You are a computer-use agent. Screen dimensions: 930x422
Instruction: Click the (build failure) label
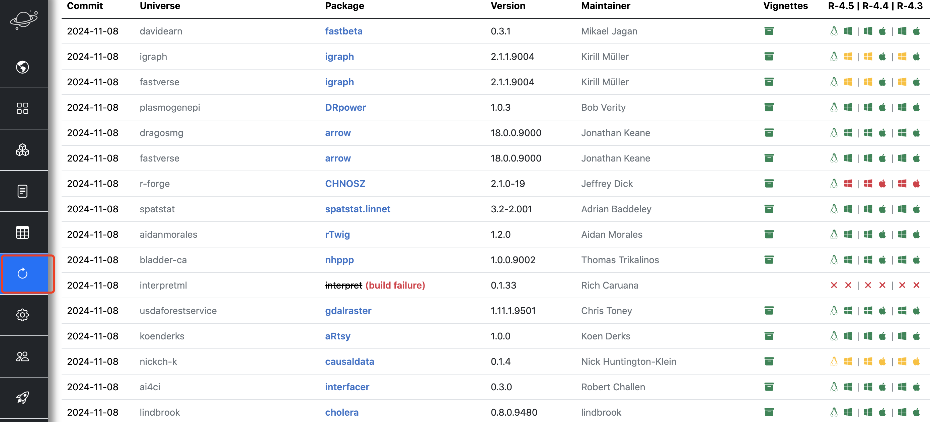click(395, 285)
